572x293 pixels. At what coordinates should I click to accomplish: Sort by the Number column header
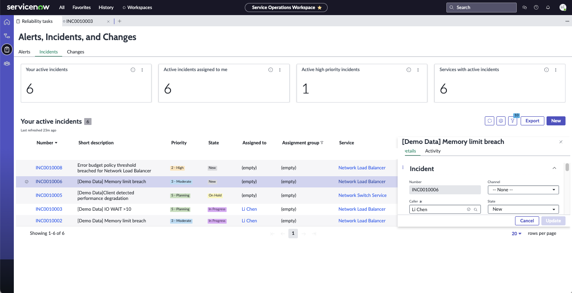tap(47, 143)
